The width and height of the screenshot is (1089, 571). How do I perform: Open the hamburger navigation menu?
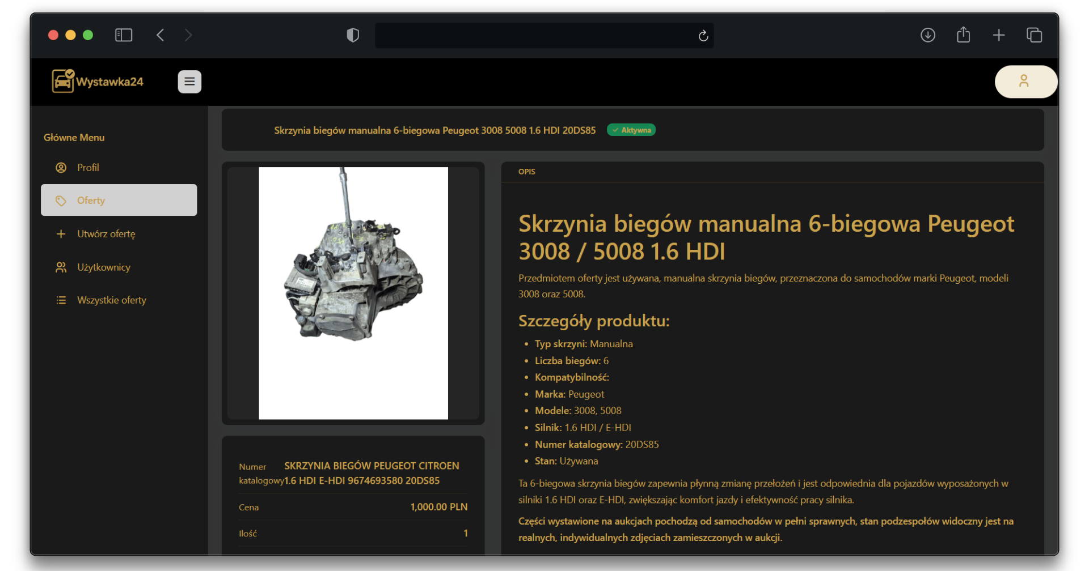(189, 82)
